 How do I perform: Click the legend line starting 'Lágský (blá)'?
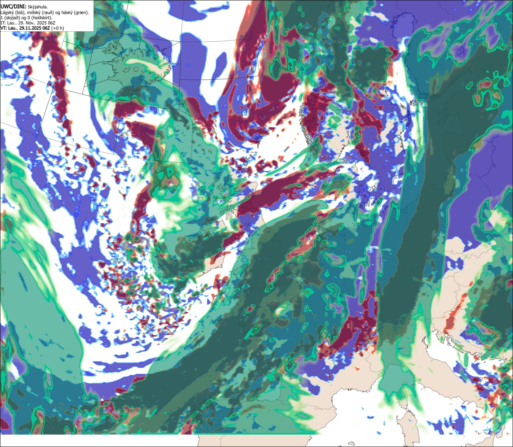coord(44,12)
